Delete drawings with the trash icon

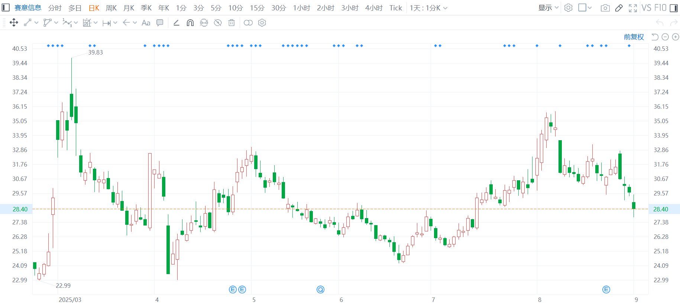pos(231,23)
